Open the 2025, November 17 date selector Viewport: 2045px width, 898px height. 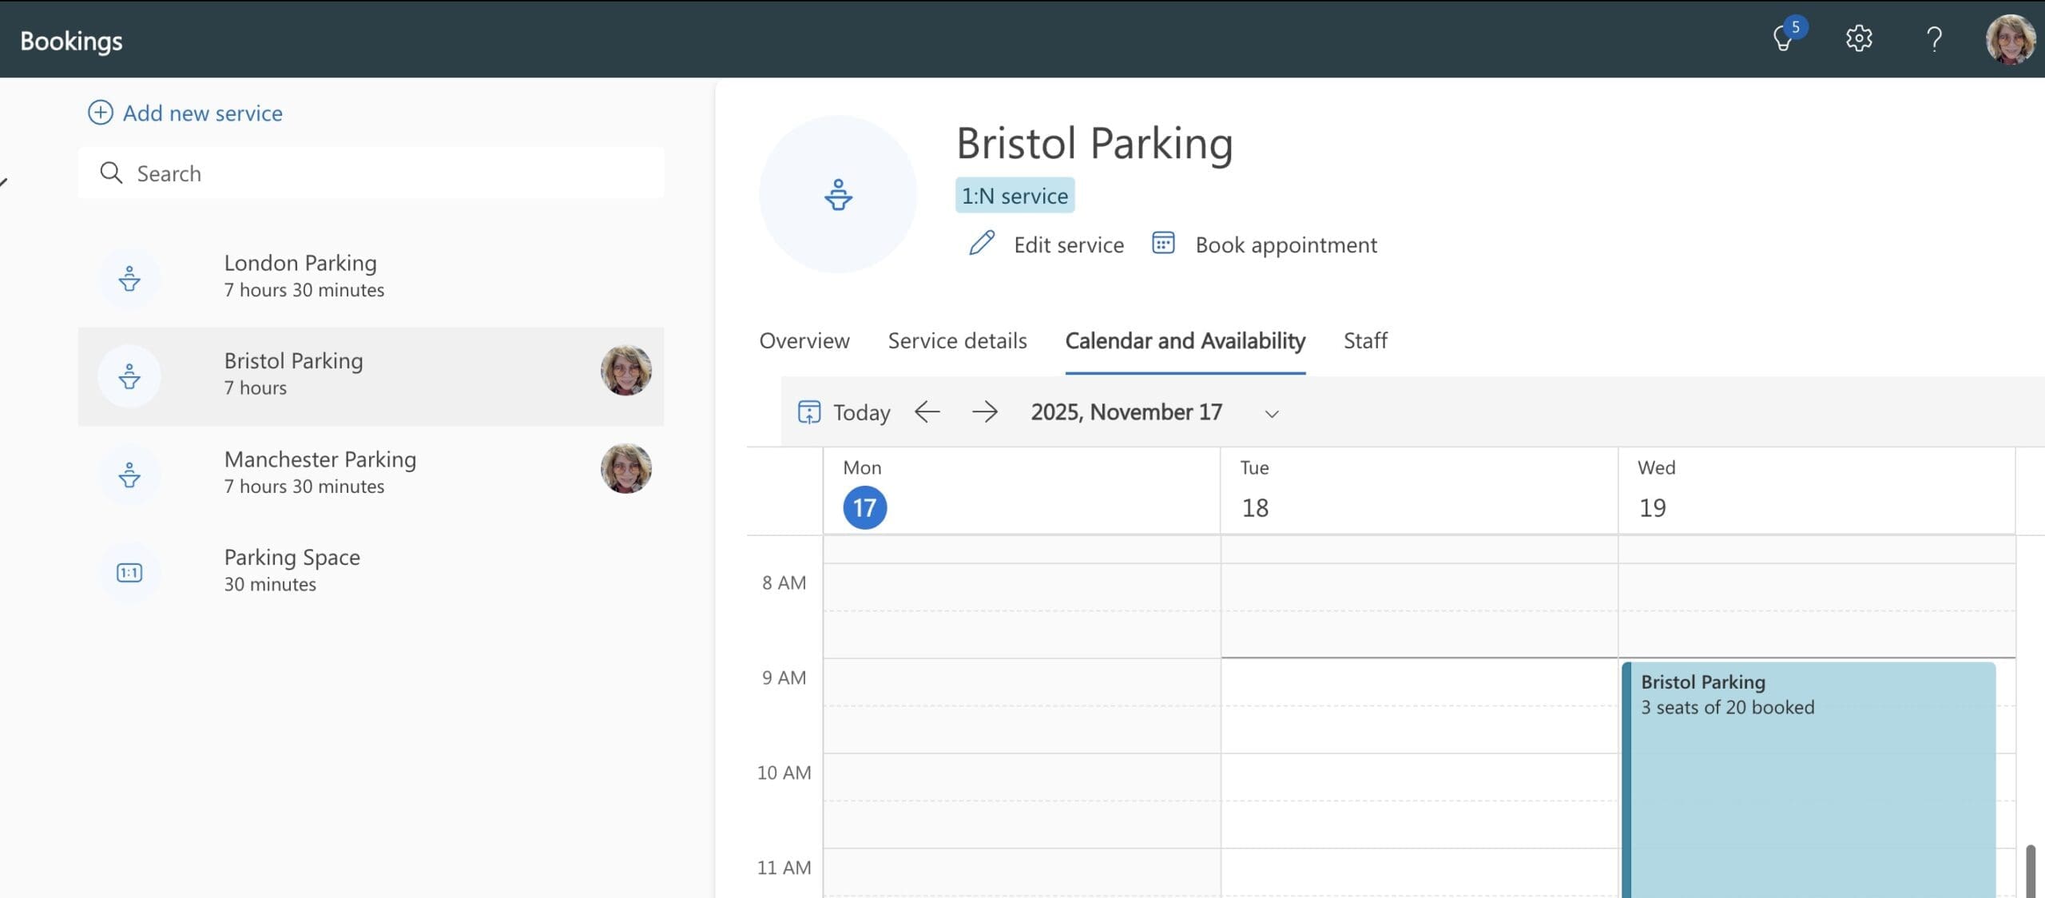(1126, 412)
